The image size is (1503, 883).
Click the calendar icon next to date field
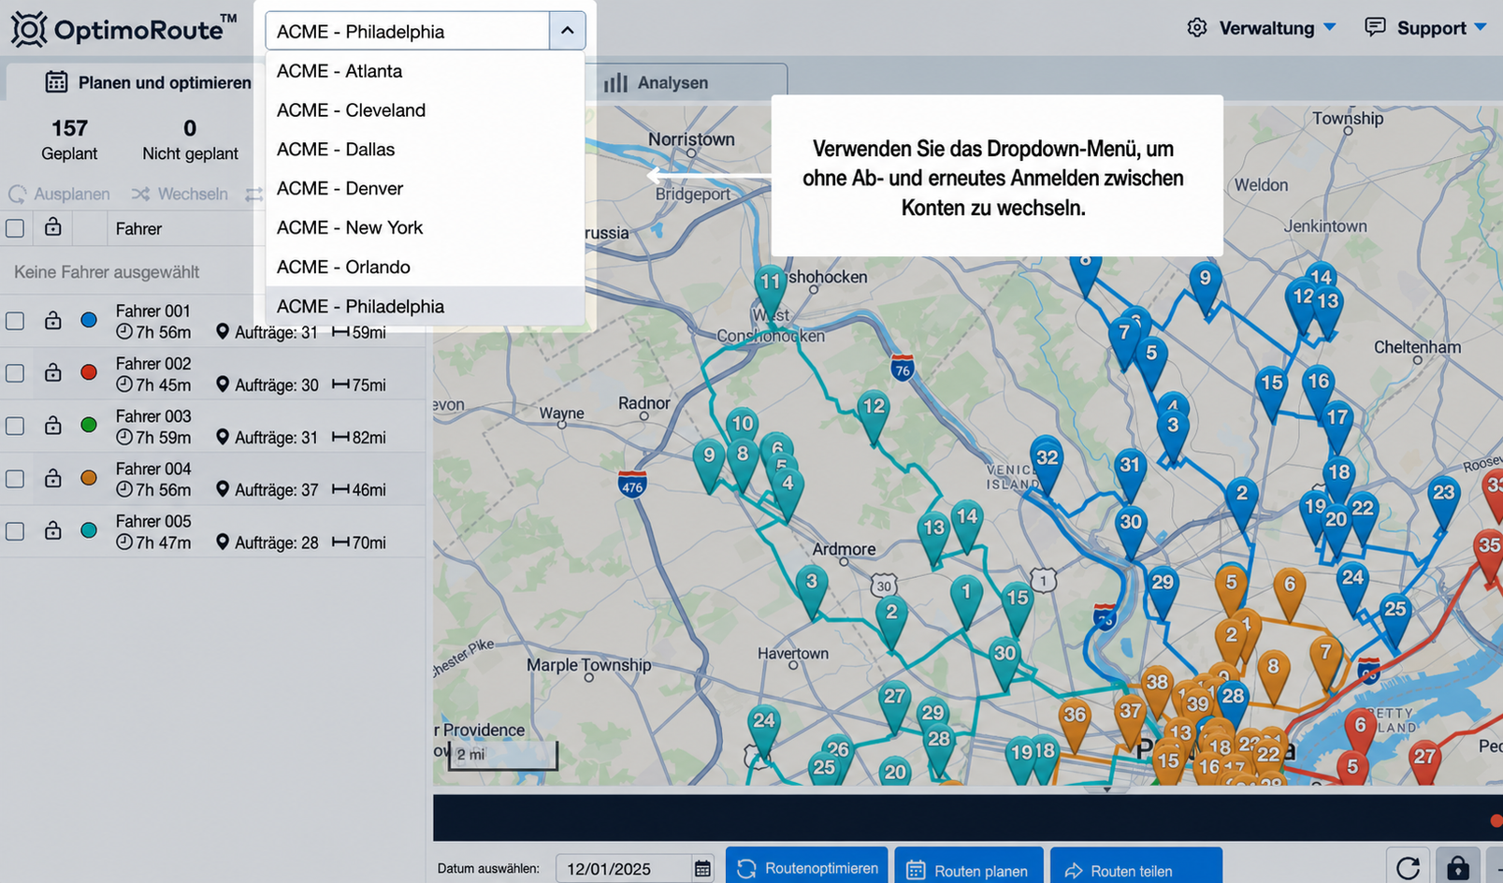pyautogui.click(x=702, y=869)
